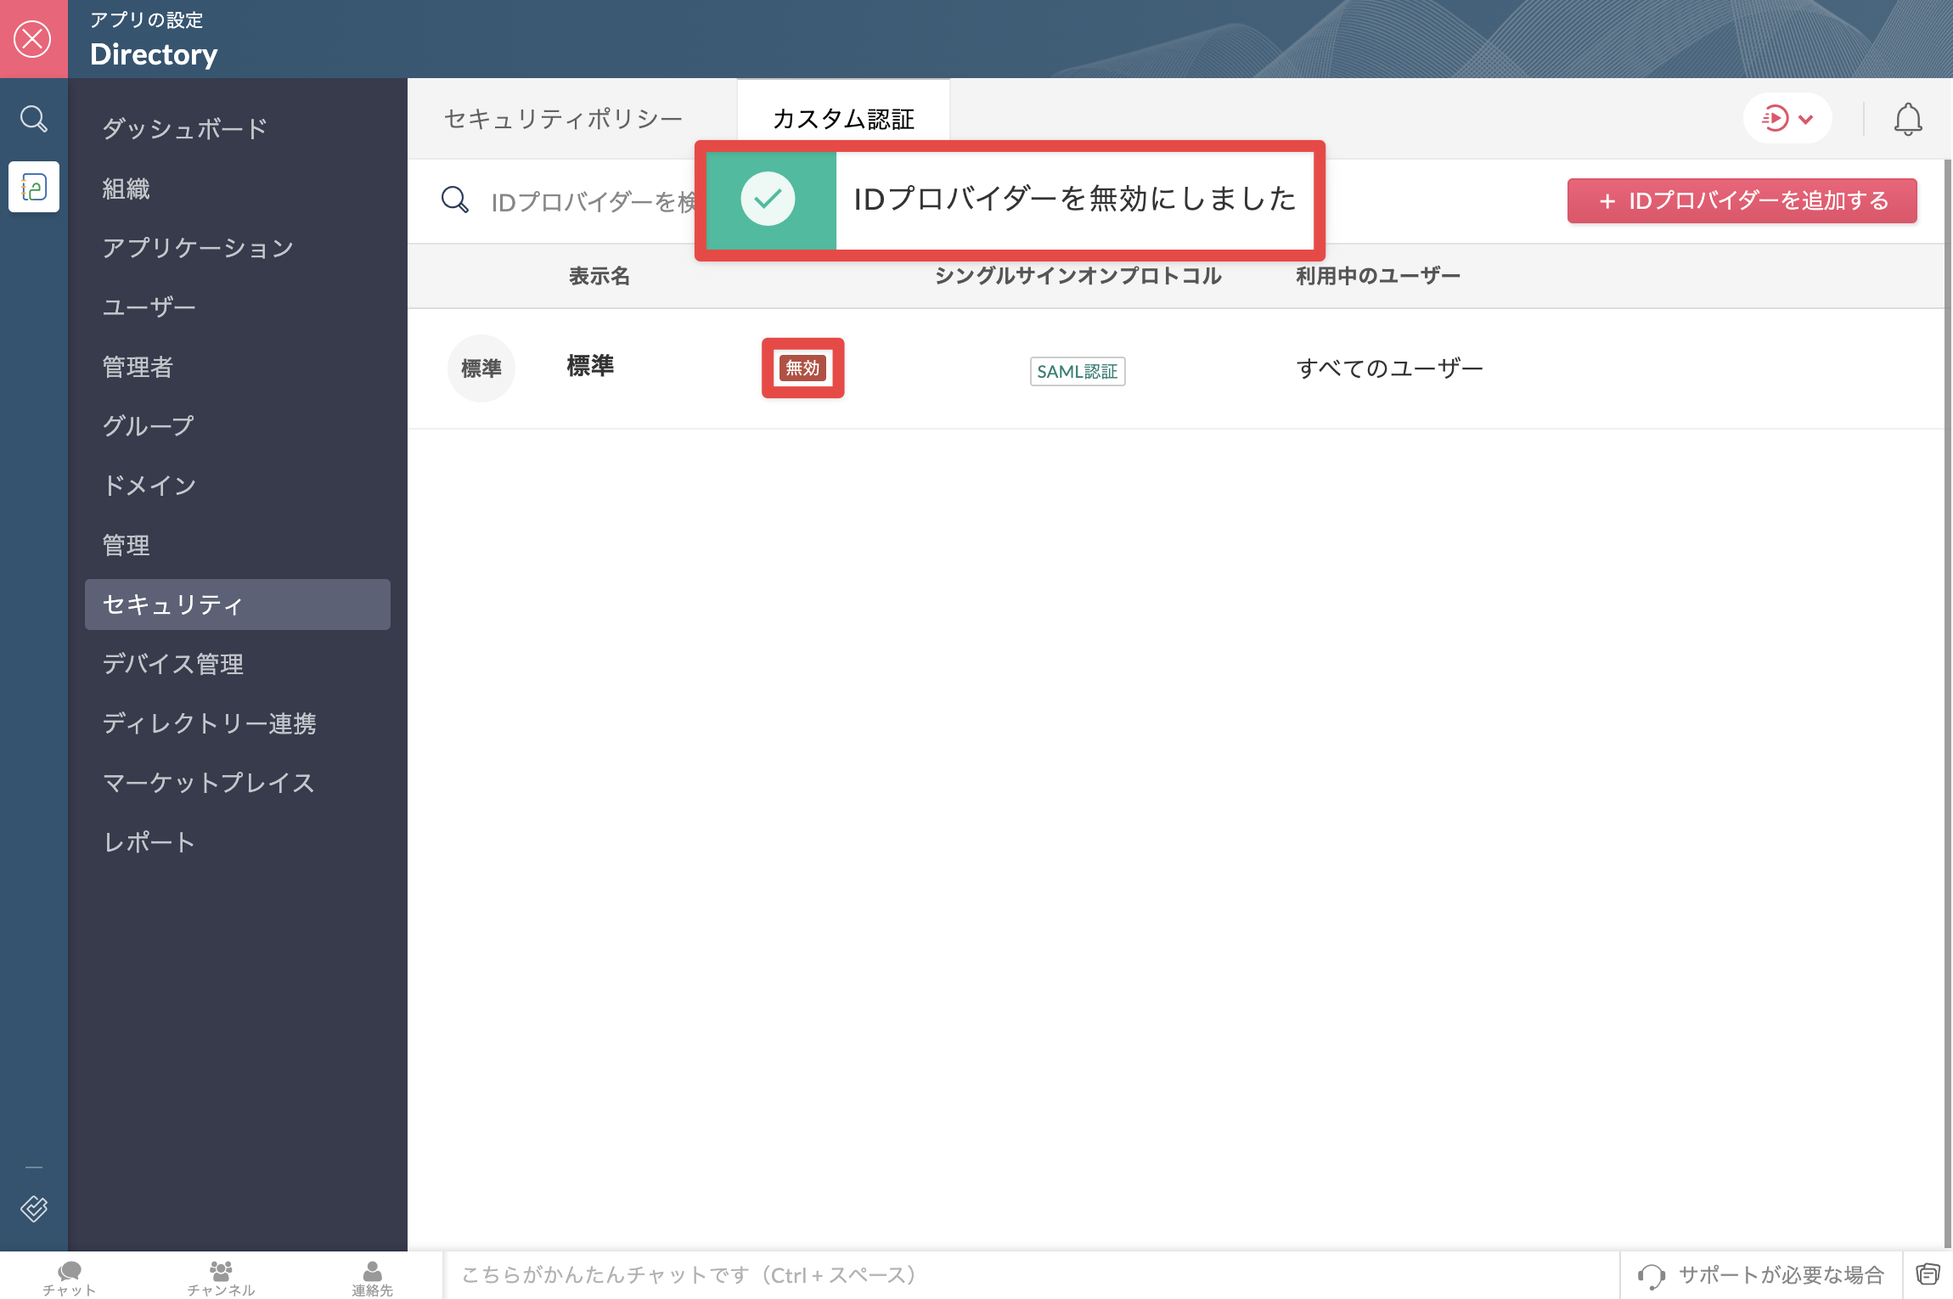Viewport: 1953px width, 1299px height.
Task: Click the headset support icon
Action: coord(1651,1275)
